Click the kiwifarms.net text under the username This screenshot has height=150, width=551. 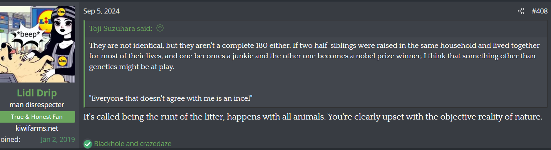(x=37, y=128)
